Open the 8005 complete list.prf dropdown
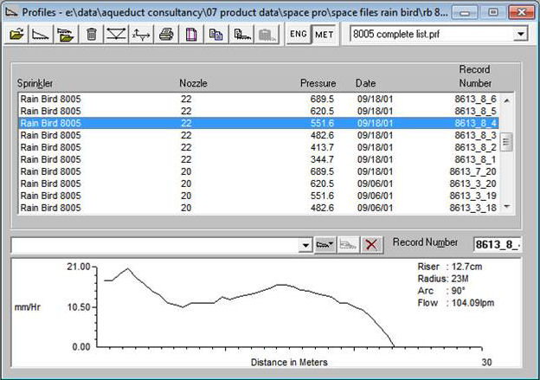 [521, 34]
